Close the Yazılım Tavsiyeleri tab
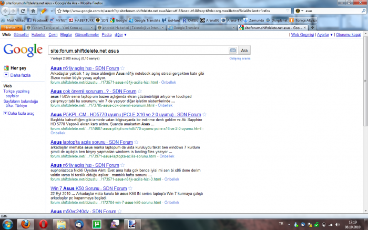 tap(92, 28)
